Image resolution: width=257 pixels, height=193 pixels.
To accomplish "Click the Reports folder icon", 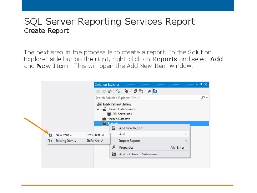I will coord(104,123).
